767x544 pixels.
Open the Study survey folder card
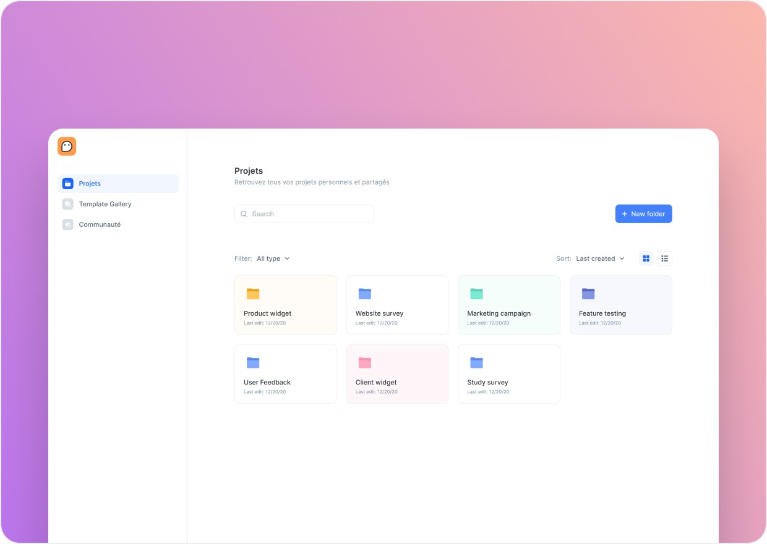509,374
